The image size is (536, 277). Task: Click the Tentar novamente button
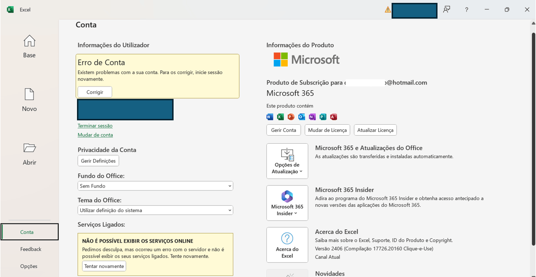[104, 266]
